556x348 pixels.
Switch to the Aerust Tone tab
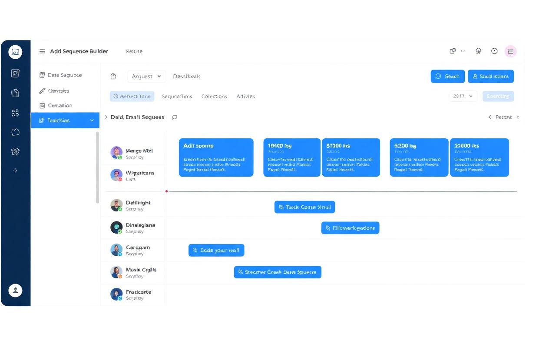pos(132,96)
